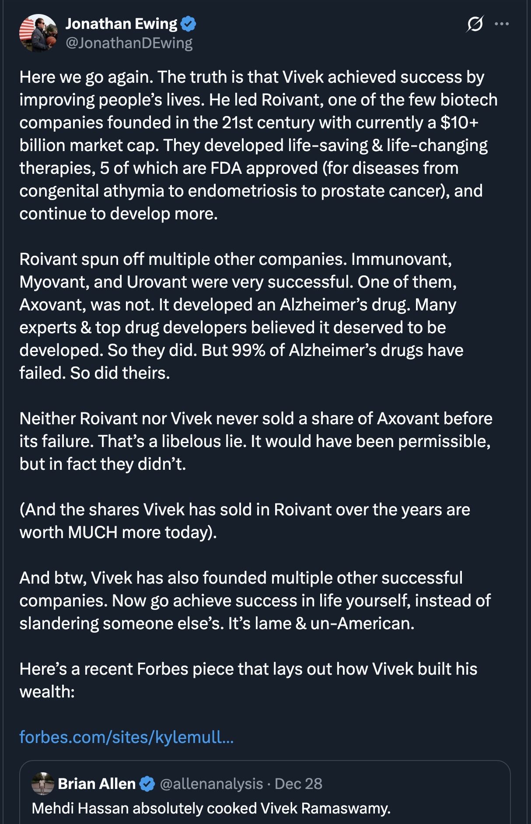Open the forbes.com/sites/kylemull… link
Screen dimensions: 531x824
(126, 737)
